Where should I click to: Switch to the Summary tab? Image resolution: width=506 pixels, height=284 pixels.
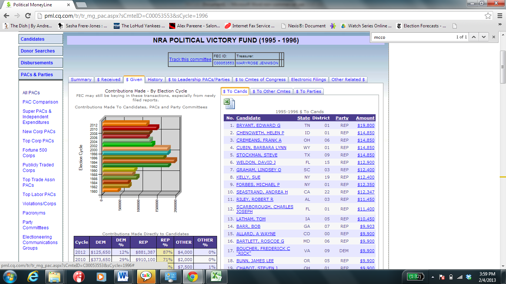click(x=81, y=80)
